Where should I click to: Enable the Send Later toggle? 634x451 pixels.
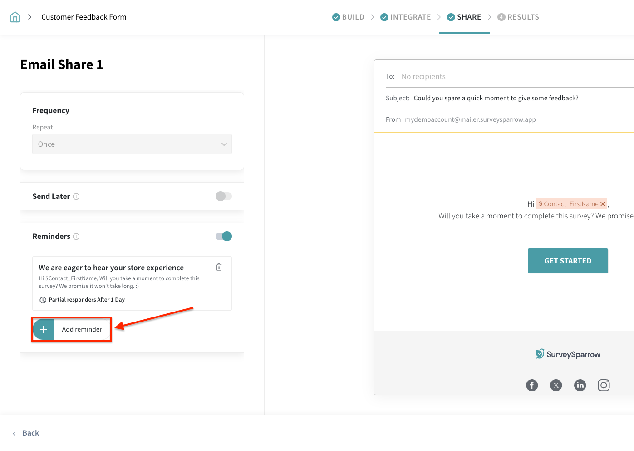[x=223, y=196]
